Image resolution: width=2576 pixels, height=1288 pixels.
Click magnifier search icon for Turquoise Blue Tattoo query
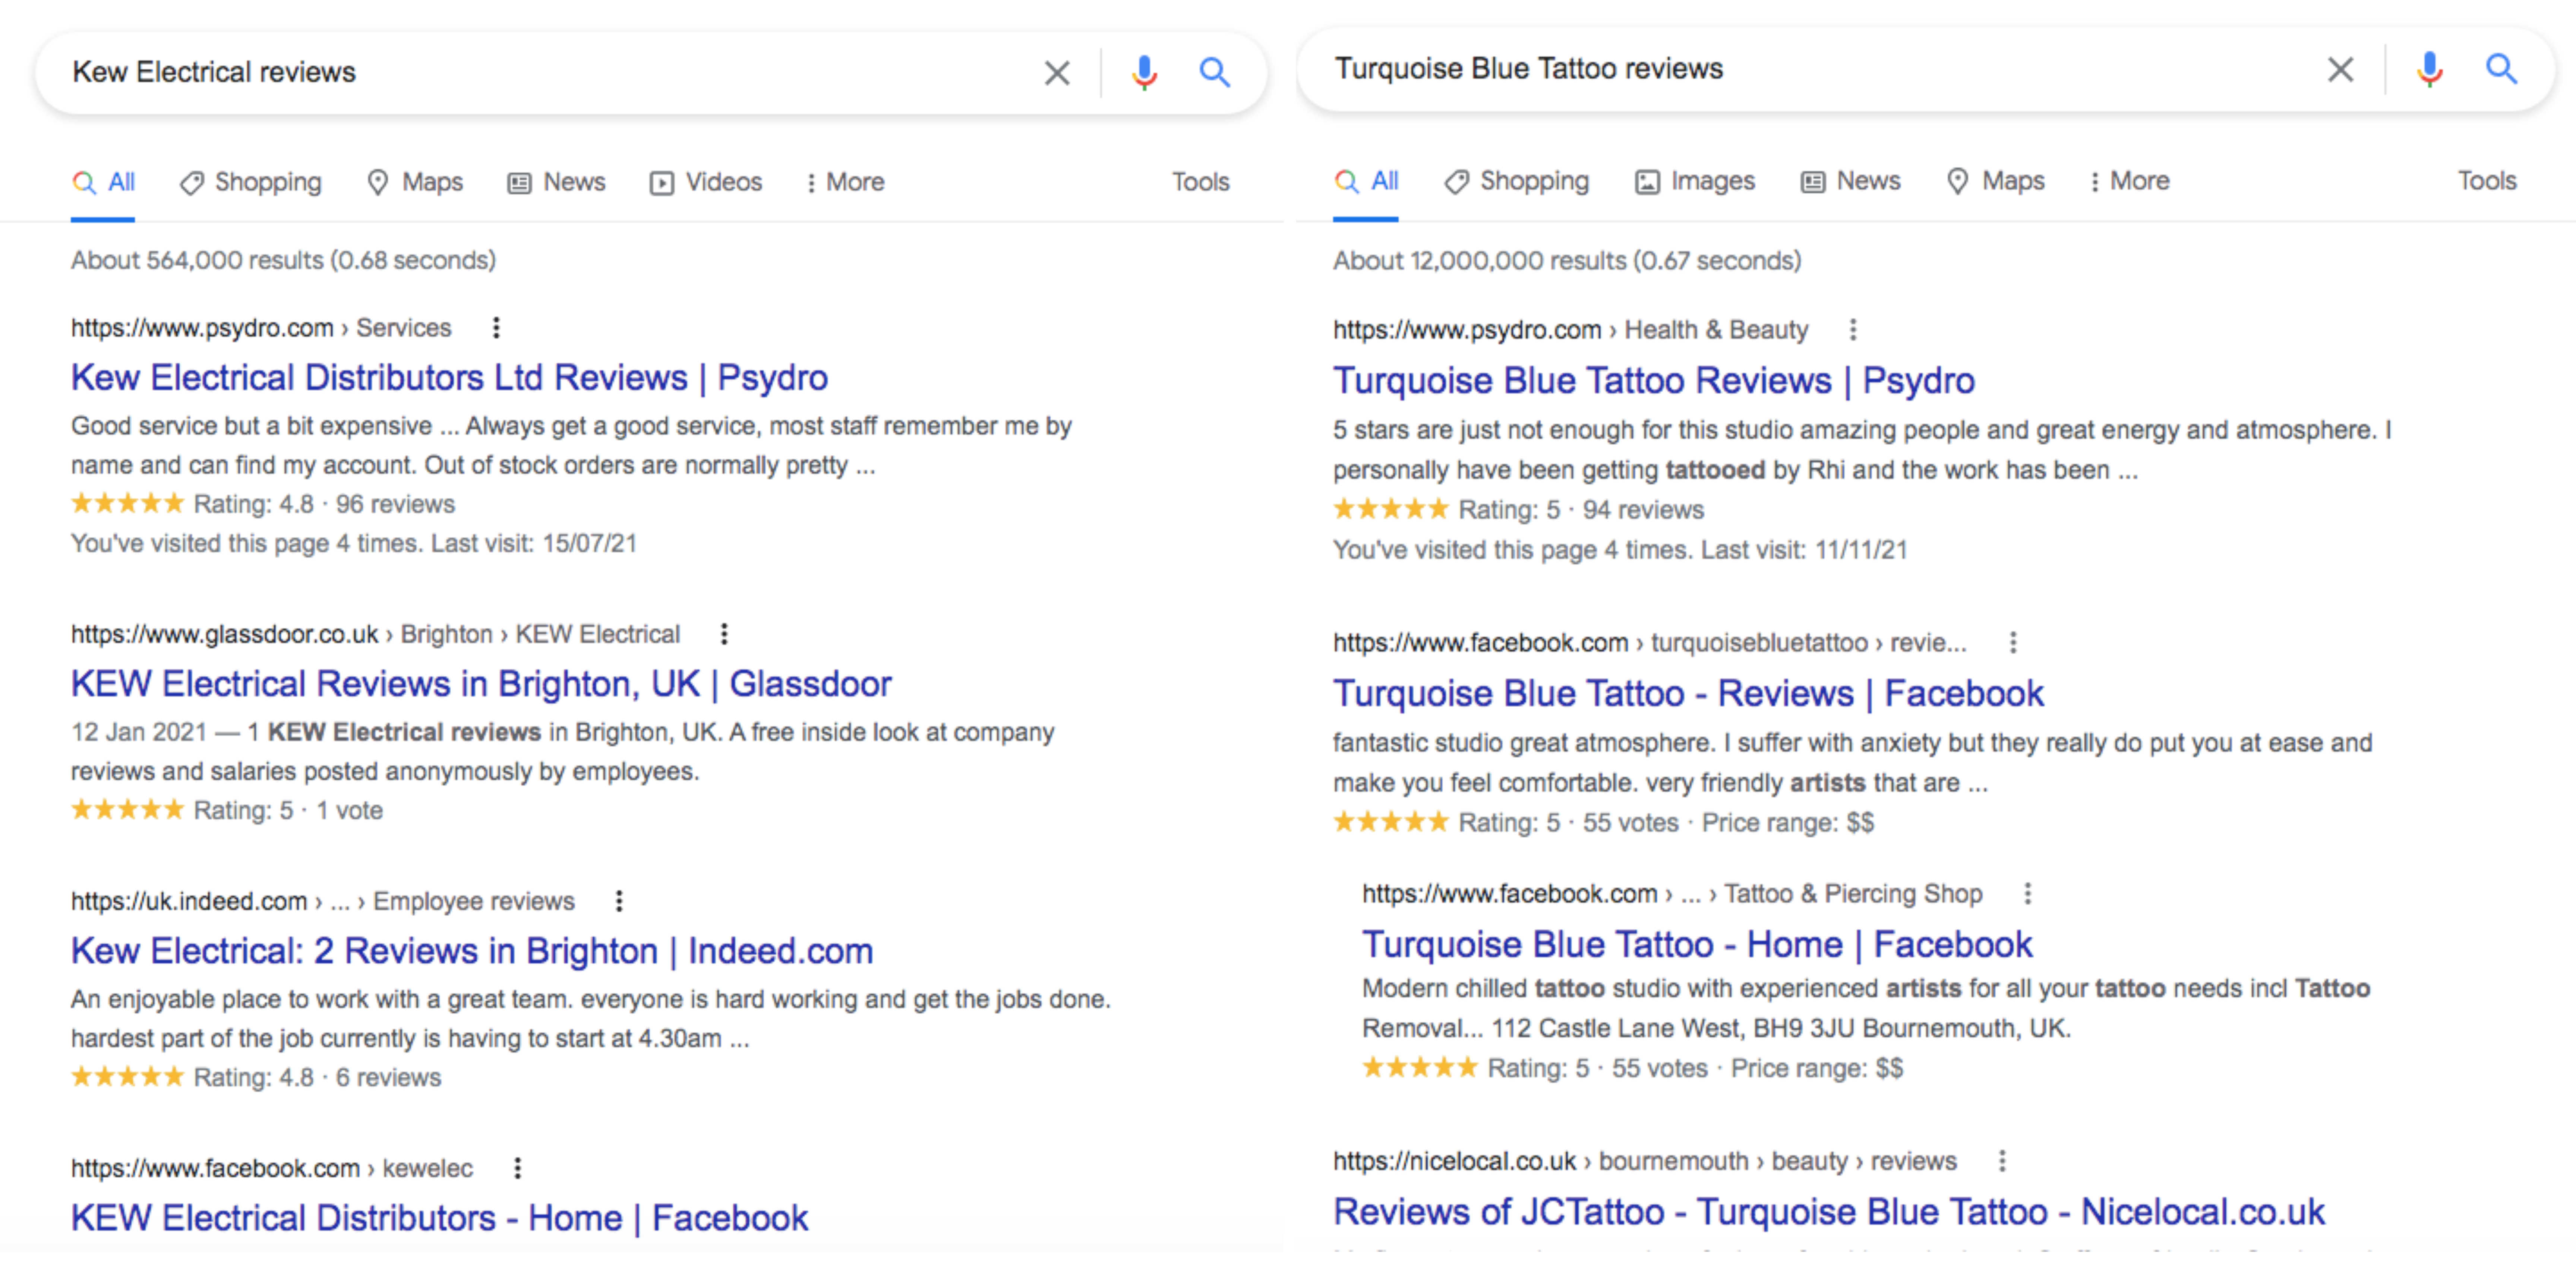[x=2501, y=69]
